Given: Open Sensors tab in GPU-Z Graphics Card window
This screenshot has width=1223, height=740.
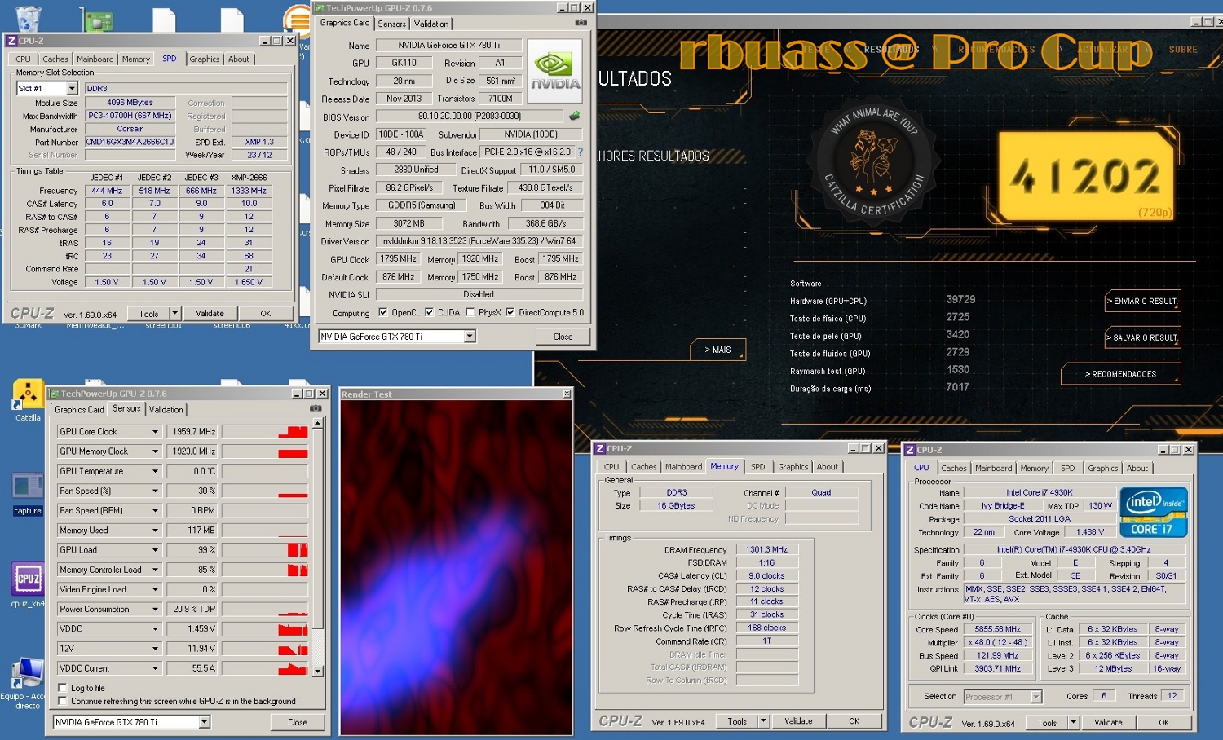Looking at the screenshot, I should click(392, 24).
